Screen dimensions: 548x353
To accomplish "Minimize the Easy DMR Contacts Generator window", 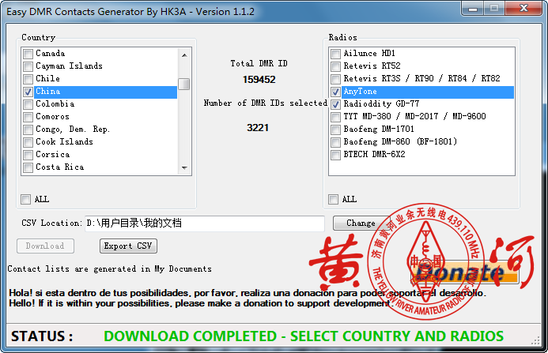I will [x=473, y=9].
